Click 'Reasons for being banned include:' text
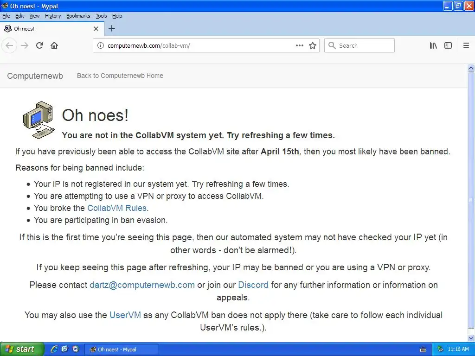This screenshot has width=475, height=356. point(80,168)
